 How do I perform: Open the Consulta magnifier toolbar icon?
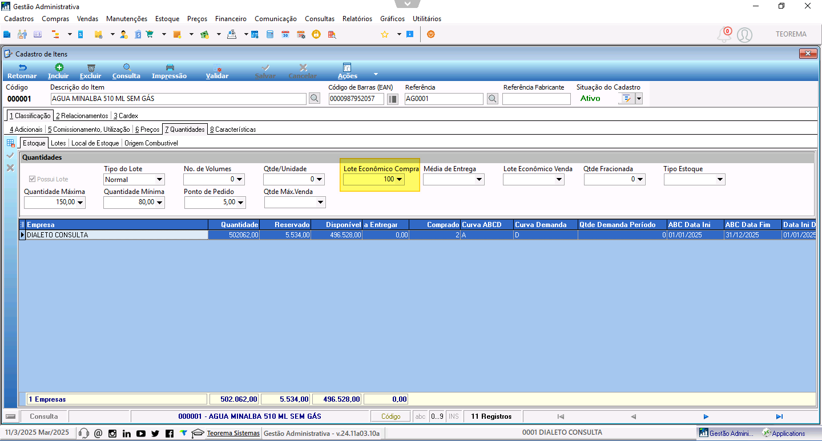[127, 67]
